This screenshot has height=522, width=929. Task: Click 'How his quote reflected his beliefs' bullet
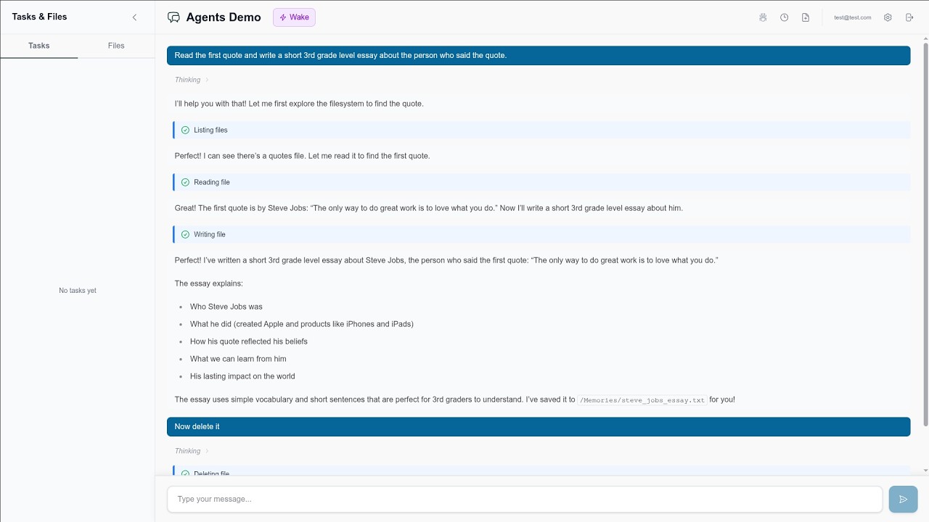[x=249, y=341]
